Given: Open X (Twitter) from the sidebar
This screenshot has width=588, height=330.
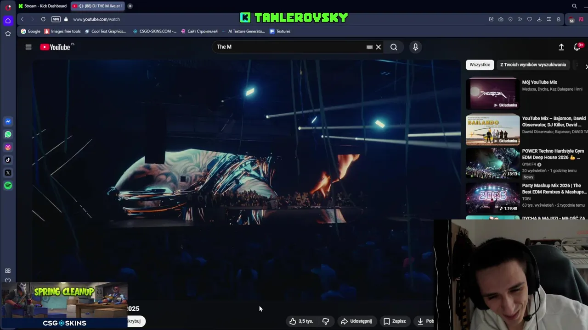Looking at the screenshot, I should click(8, 173).
